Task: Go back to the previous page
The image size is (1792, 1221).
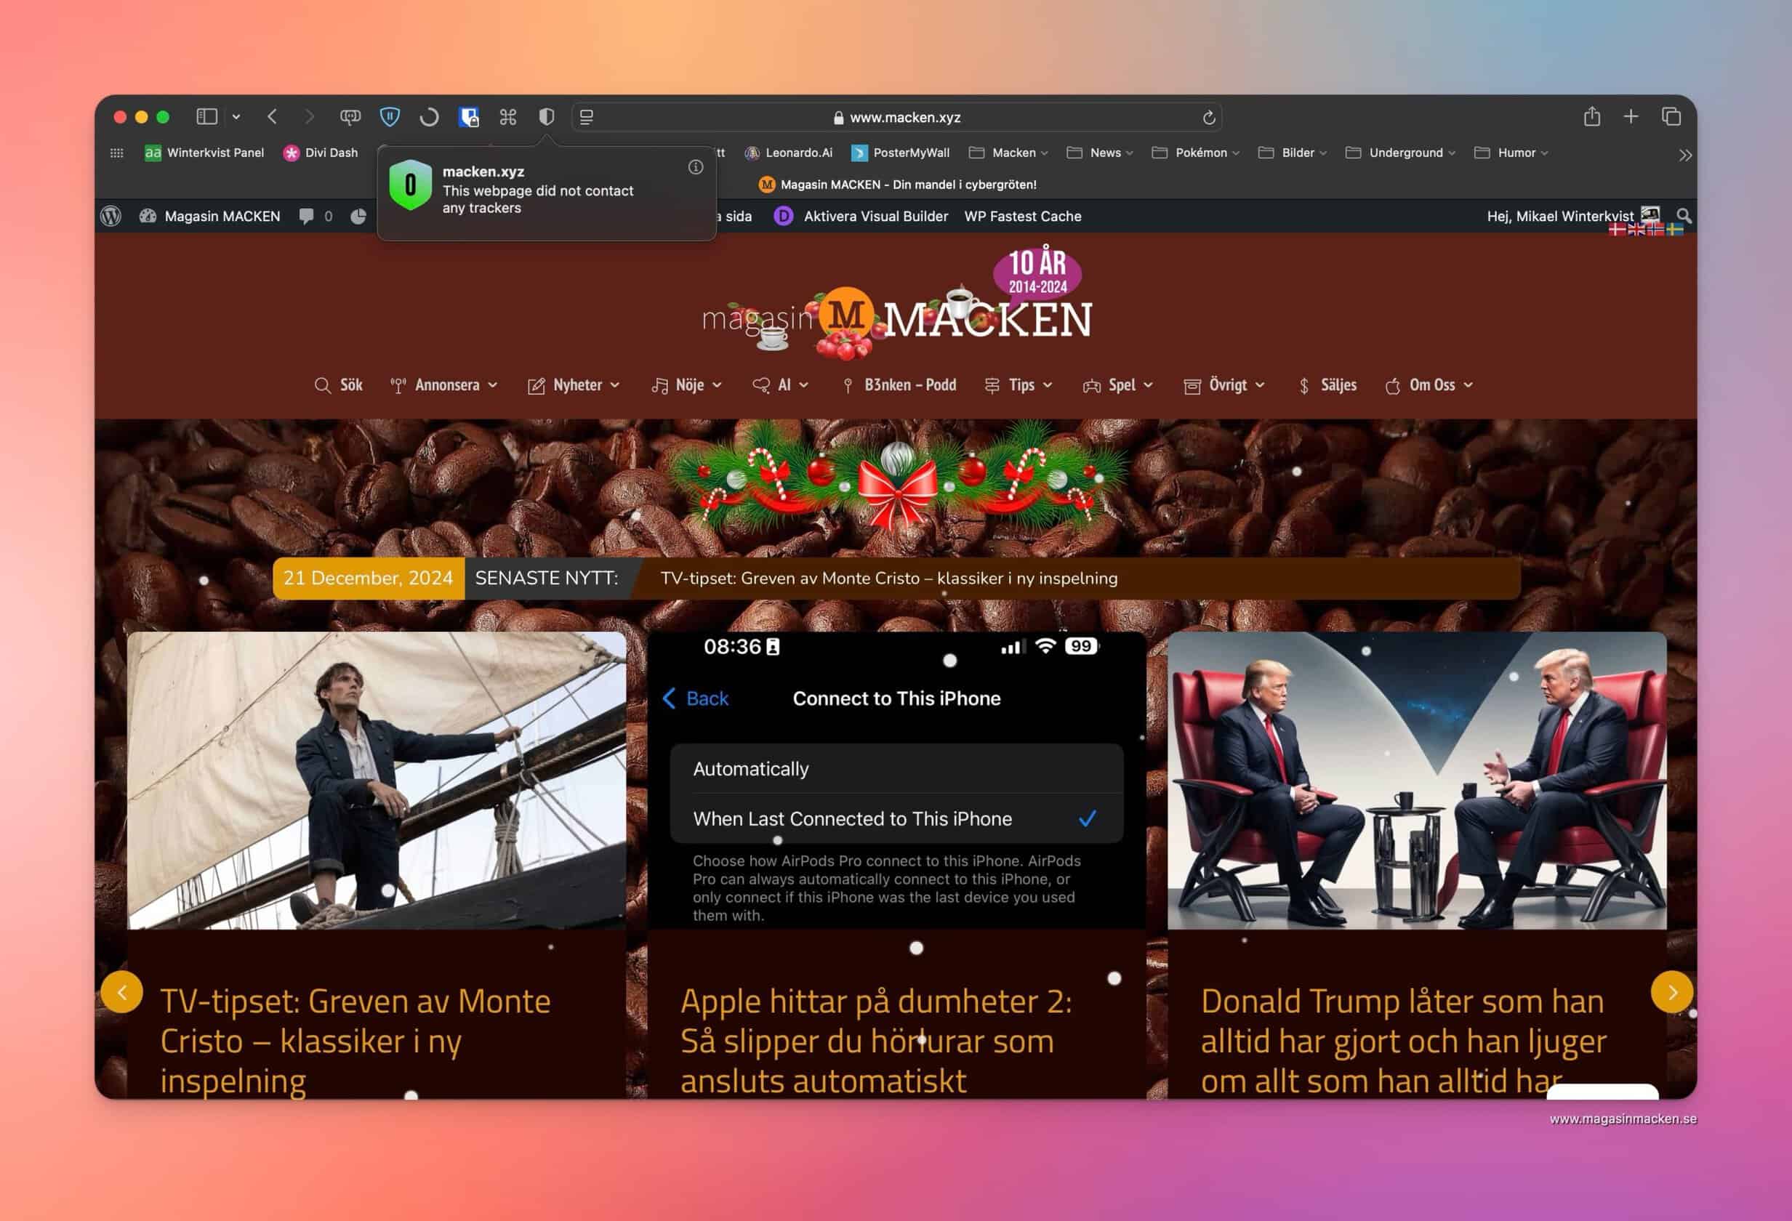Action: 272,116
